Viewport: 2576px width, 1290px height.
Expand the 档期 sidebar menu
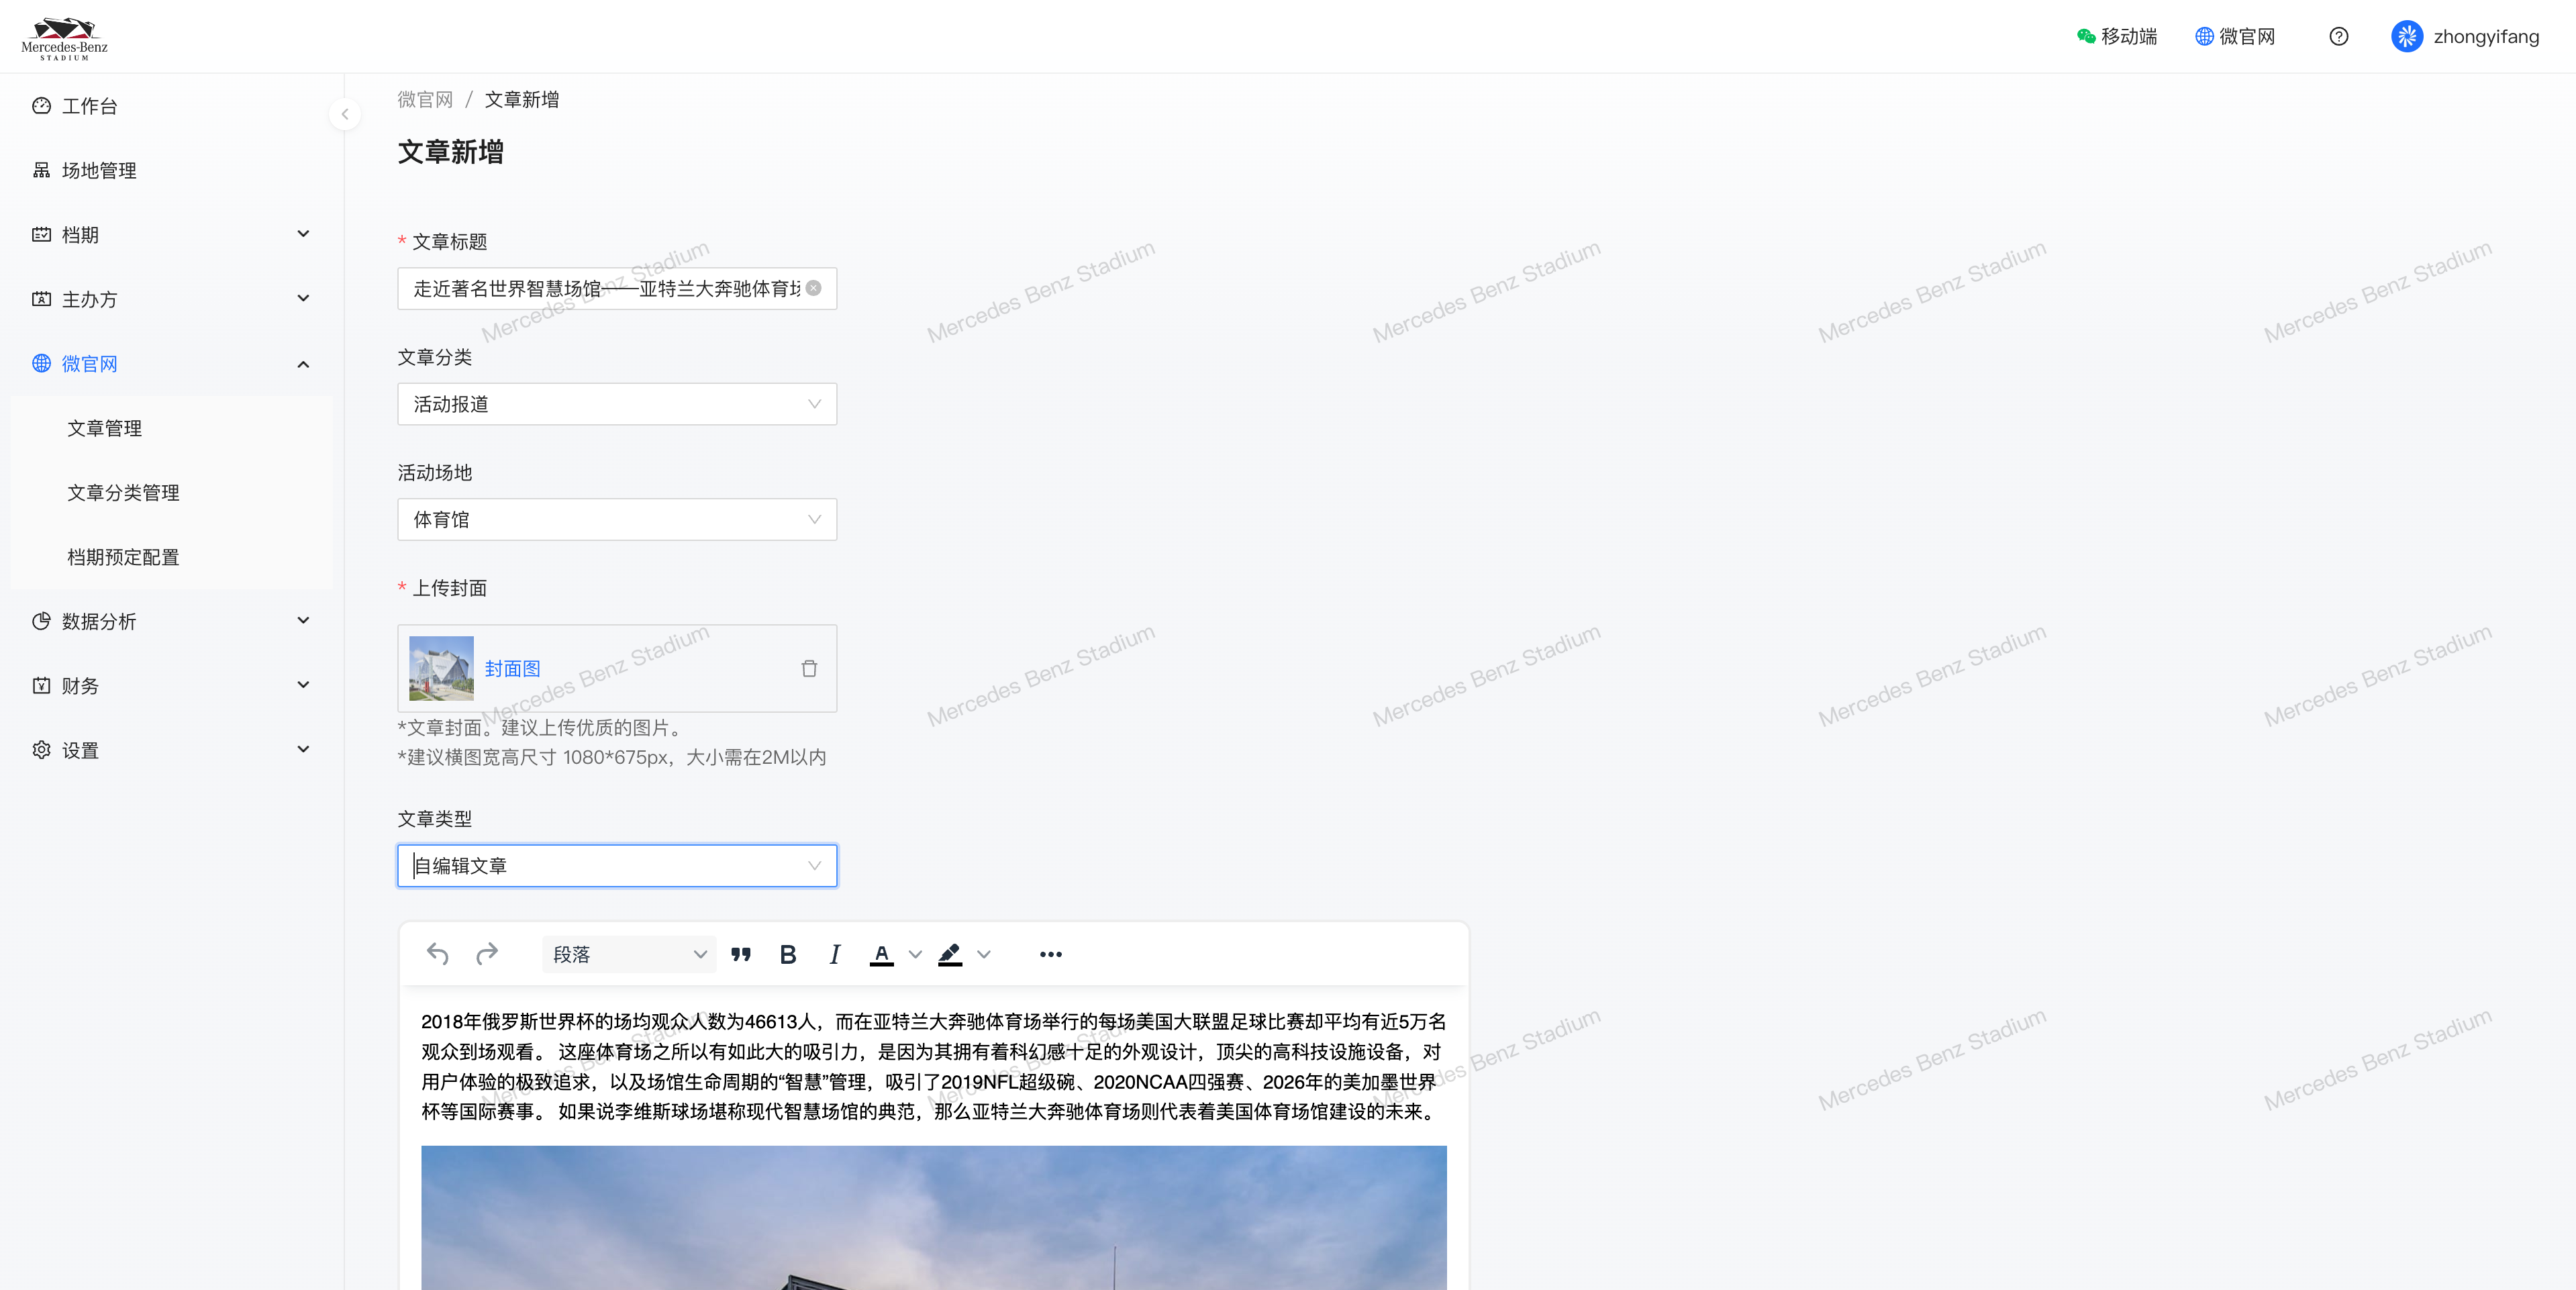[172, 235]
